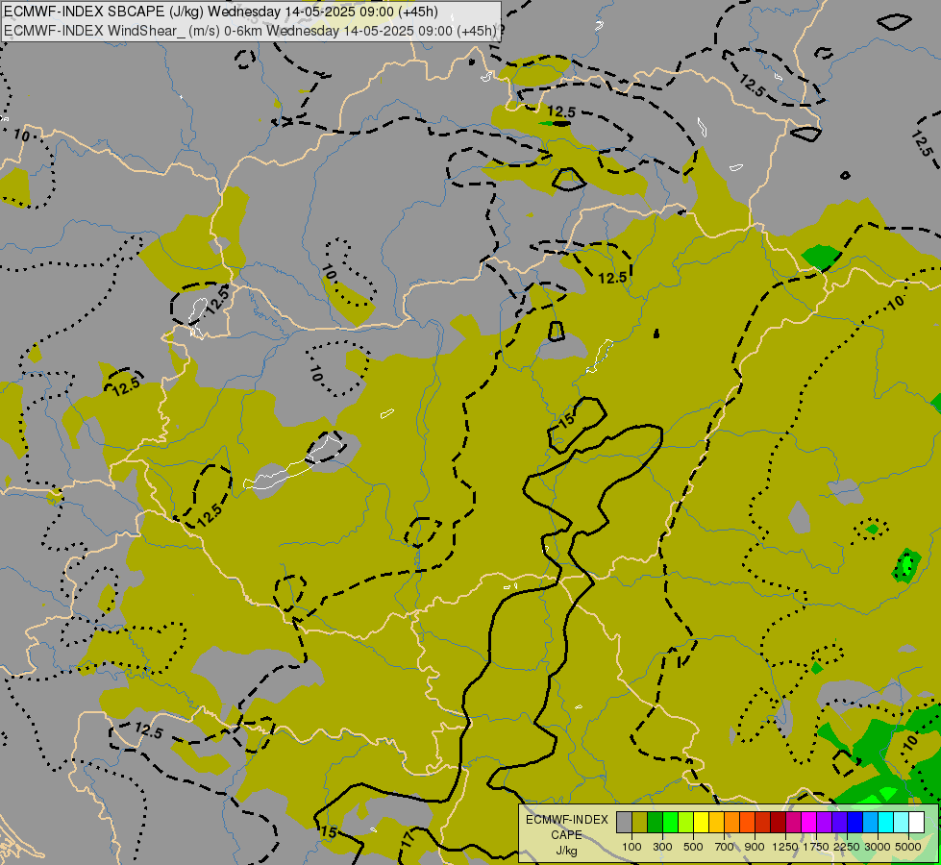The height and width of the screenshot is (865, 941).
Task: Click the J/kg unit in legend
Action: tap(566, 851)
